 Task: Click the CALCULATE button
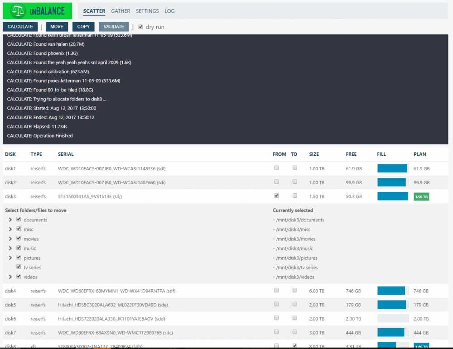pos(20,27)
